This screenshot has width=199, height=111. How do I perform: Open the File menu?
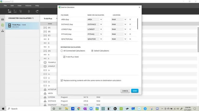pos(5,5)
